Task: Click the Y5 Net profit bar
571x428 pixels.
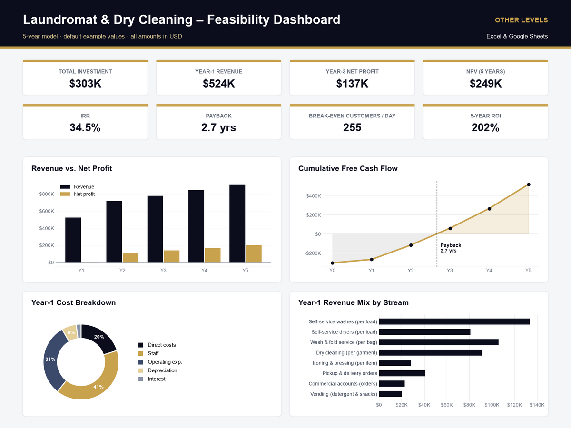Action: pyautogui.click(x=254, y=254)
